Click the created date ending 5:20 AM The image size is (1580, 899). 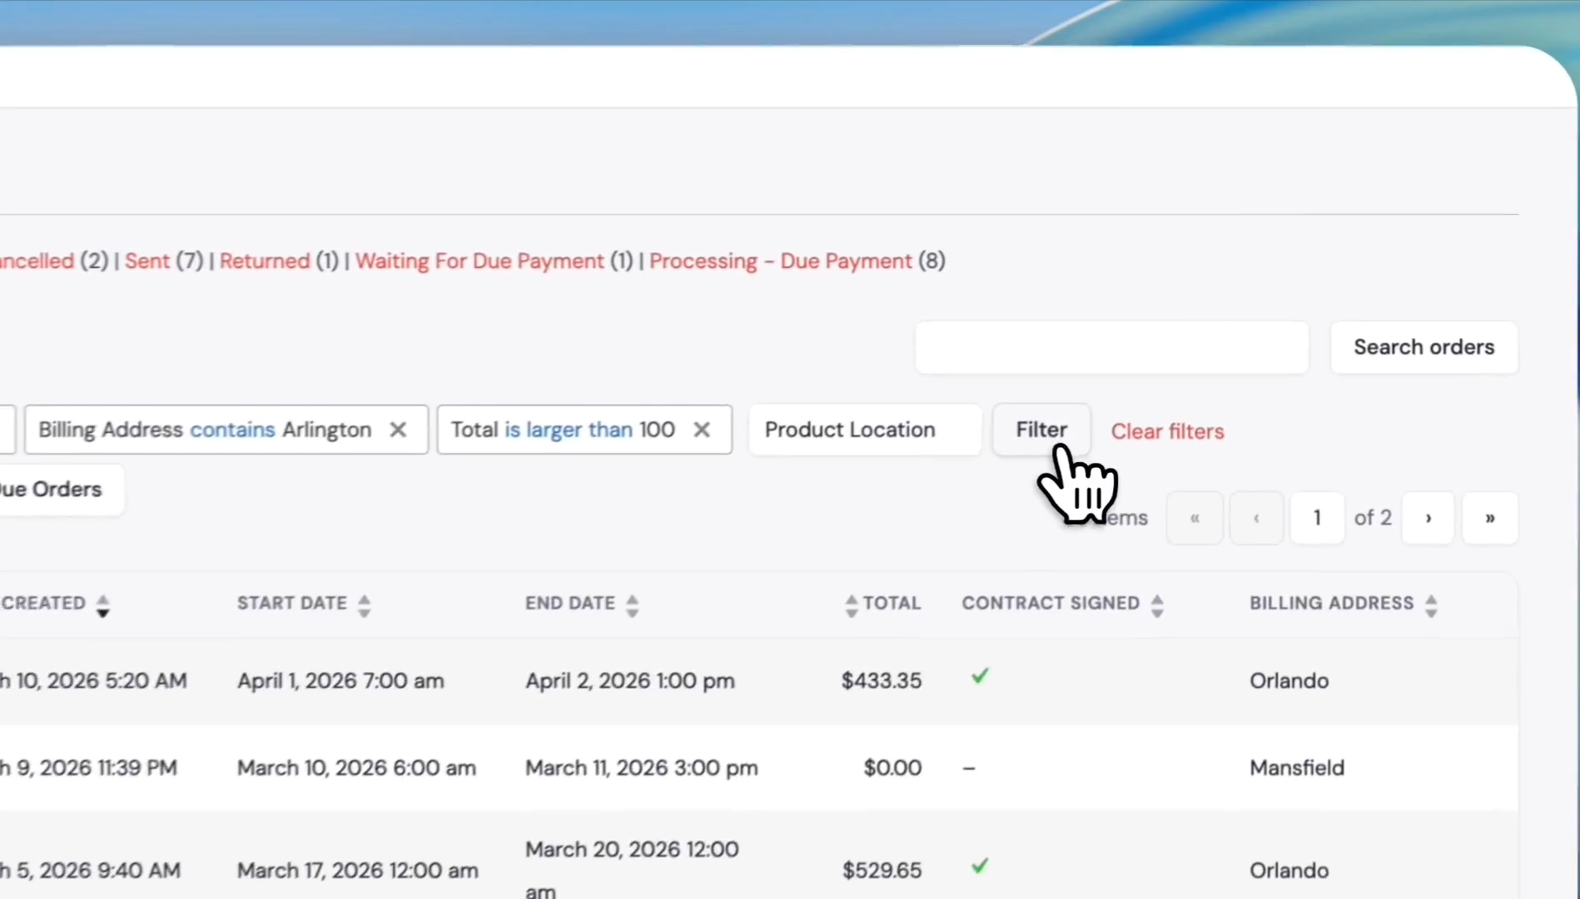coord(93,681)
